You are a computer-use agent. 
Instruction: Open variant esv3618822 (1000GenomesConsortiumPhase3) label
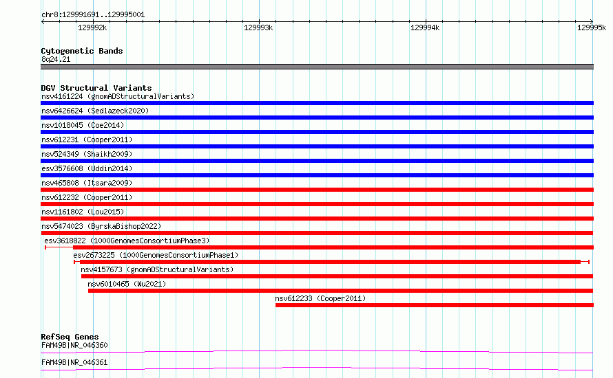pyautogui.click(x=127, y=241)
